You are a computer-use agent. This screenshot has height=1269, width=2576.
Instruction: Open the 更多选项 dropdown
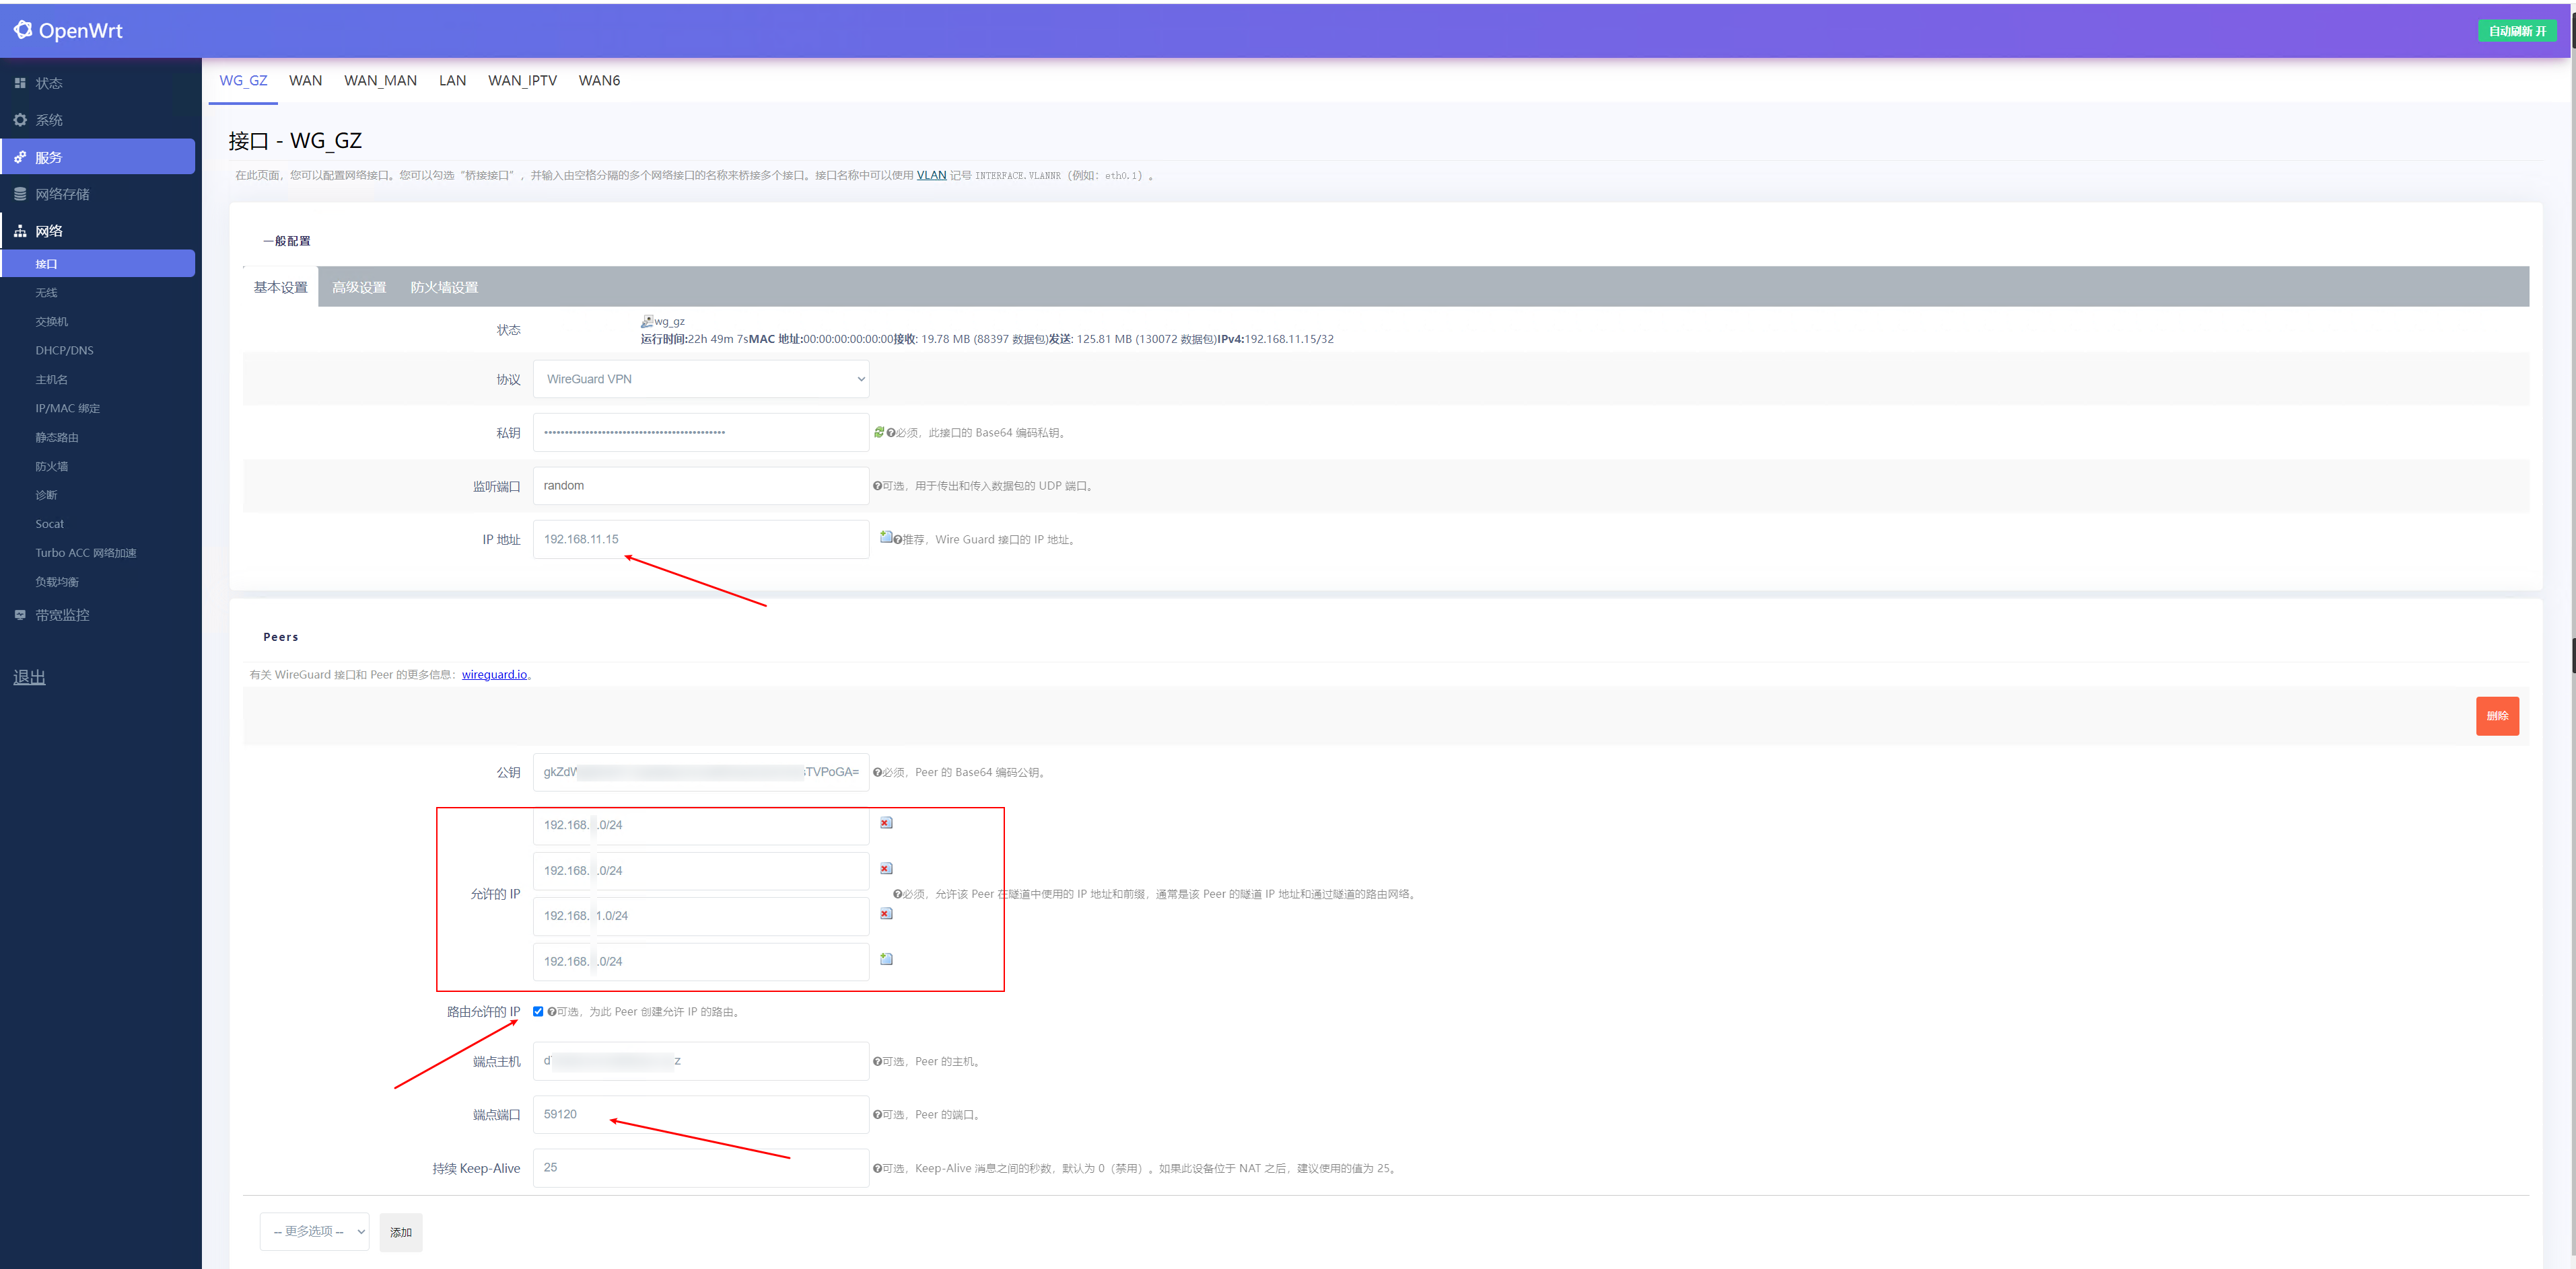[314, 1231]
